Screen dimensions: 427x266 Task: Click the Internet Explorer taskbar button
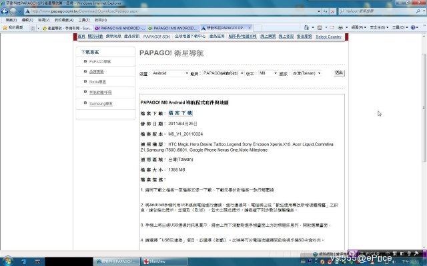[x=117, y=261]
